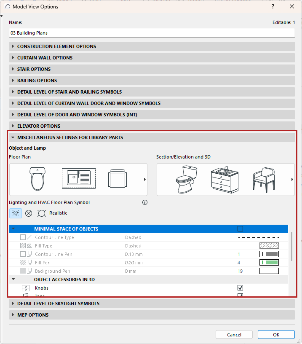Select the Fill Pen row label
The height and width of the screenshot is (344, 302).
[43, 263]
